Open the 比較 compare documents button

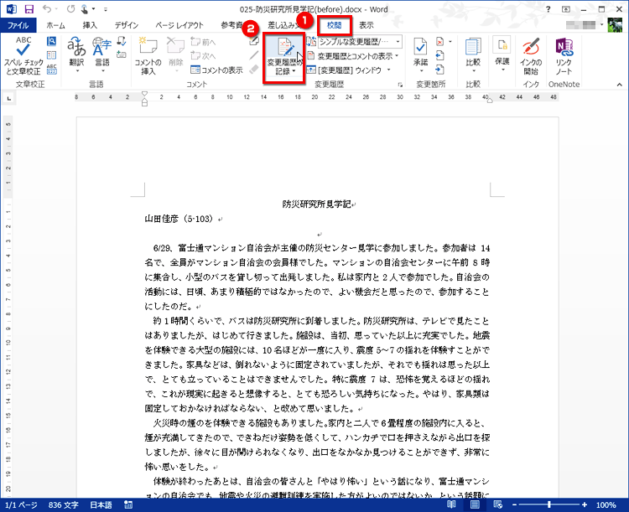pyautogui.click(x=473, y=55)
